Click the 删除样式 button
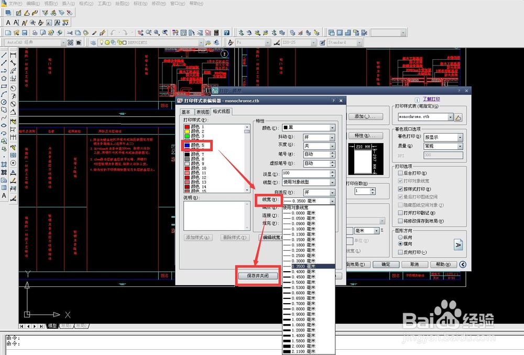Screen dimensions: 524x355 (x=235, y=237)
